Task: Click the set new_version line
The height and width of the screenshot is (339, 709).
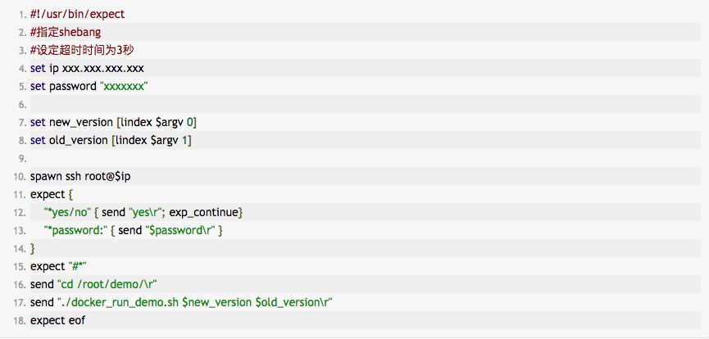Action: pos(113,123)
